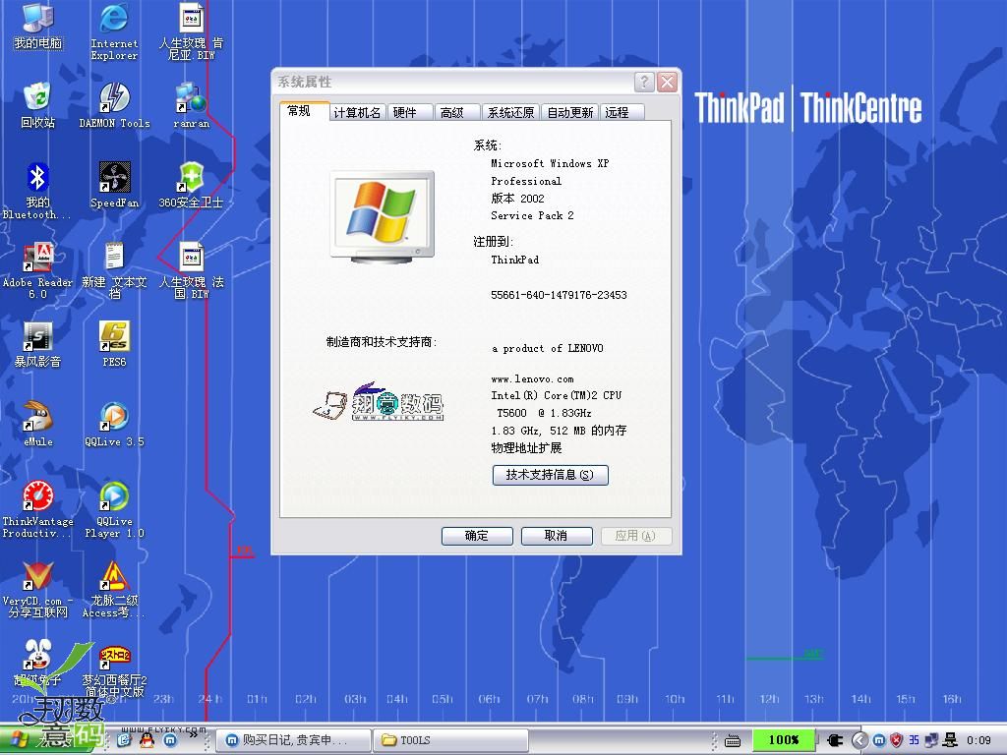Confirm with the 确定 button
The image size is (1007, 755).
point(477,536)
